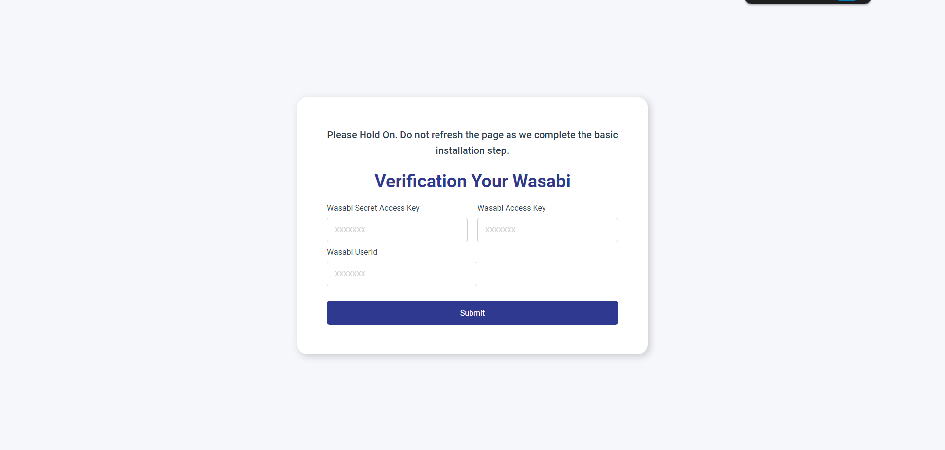Click the "Verification Your Wasabi" heading

point(472,181)
